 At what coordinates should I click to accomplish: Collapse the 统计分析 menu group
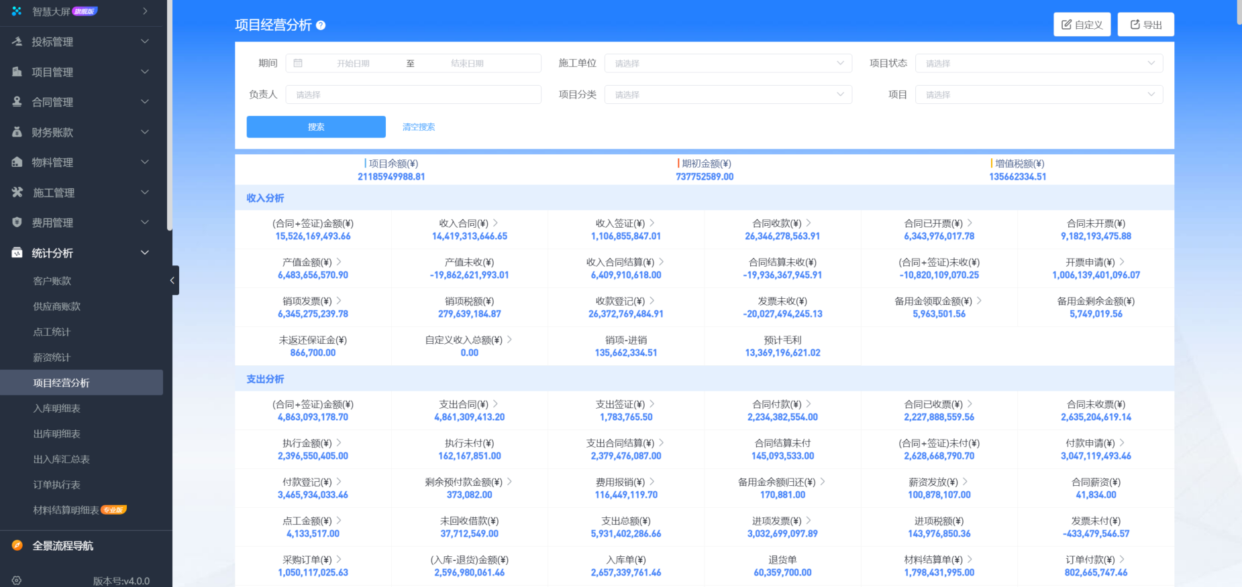(x=144, y=253)
